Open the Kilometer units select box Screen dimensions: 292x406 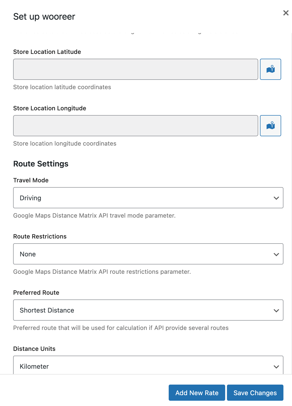pyautogui.click(x=141, y=366)
